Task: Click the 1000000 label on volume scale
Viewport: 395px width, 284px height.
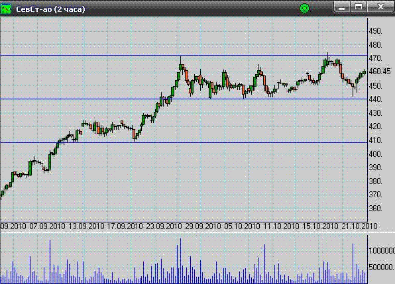Action: tap(382, 250)
